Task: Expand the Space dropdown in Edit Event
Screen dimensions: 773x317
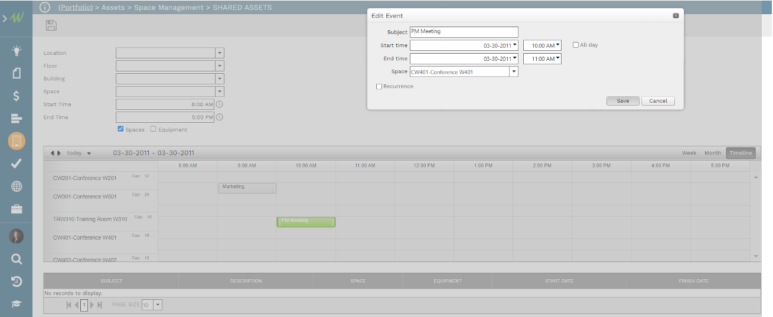Action: (x=513, y=72)
